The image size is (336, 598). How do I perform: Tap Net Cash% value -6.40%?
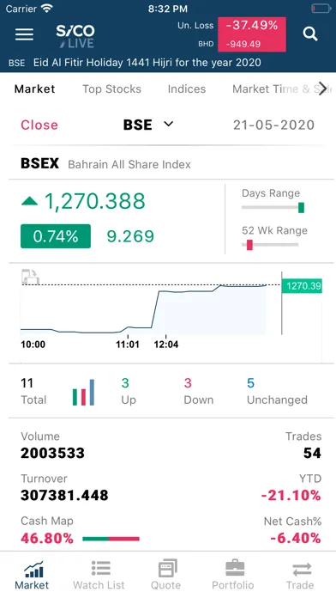[x=296, y=539]
